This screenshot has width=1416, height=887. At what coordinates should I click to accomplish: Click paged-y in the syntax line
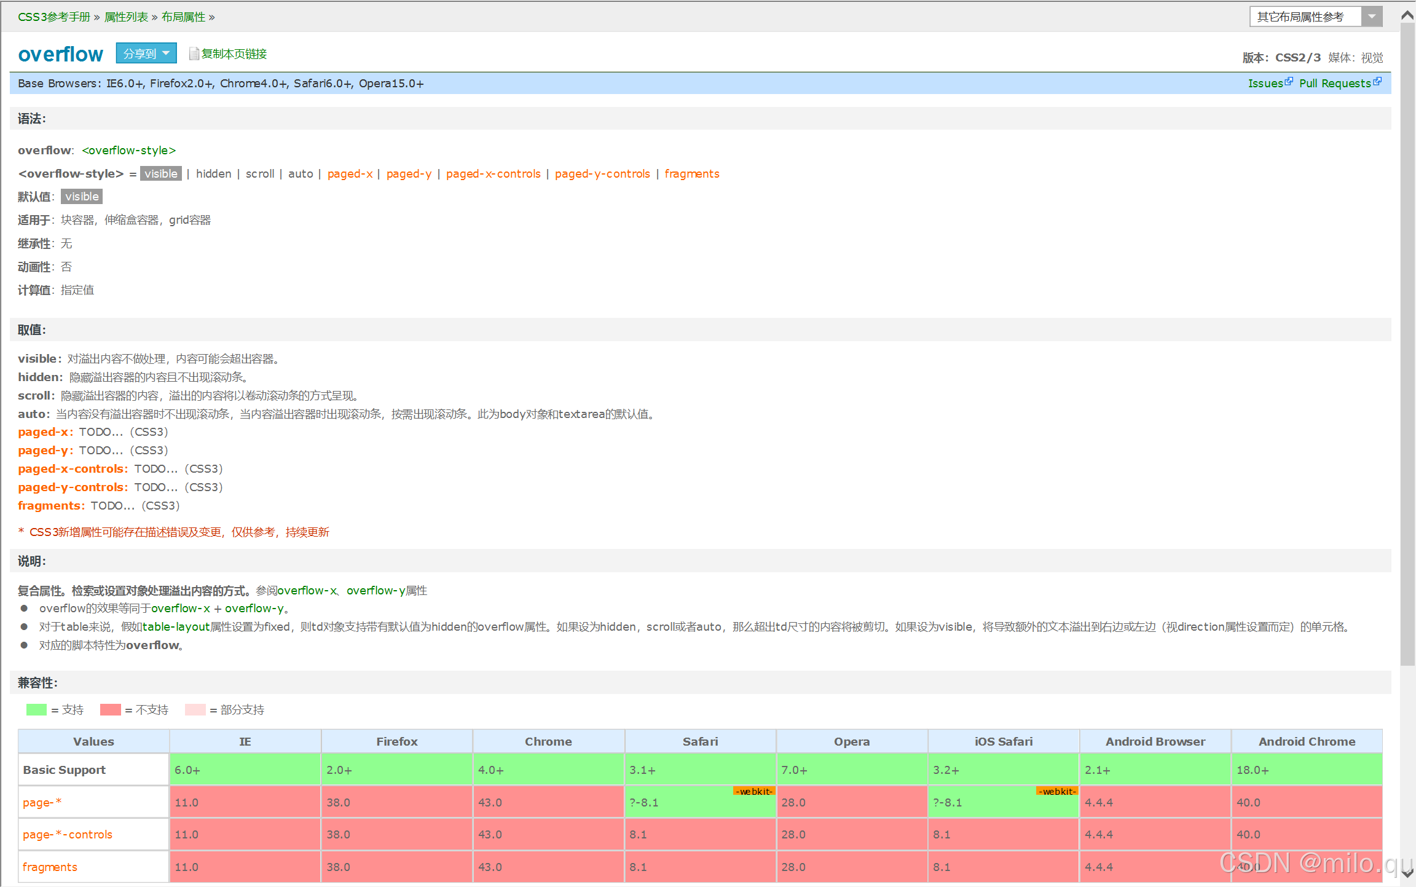[x=409, y=174]
